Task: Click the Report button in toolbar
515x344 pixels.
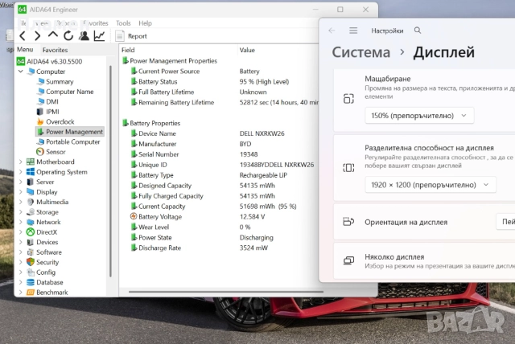Action: click(131, 35)
